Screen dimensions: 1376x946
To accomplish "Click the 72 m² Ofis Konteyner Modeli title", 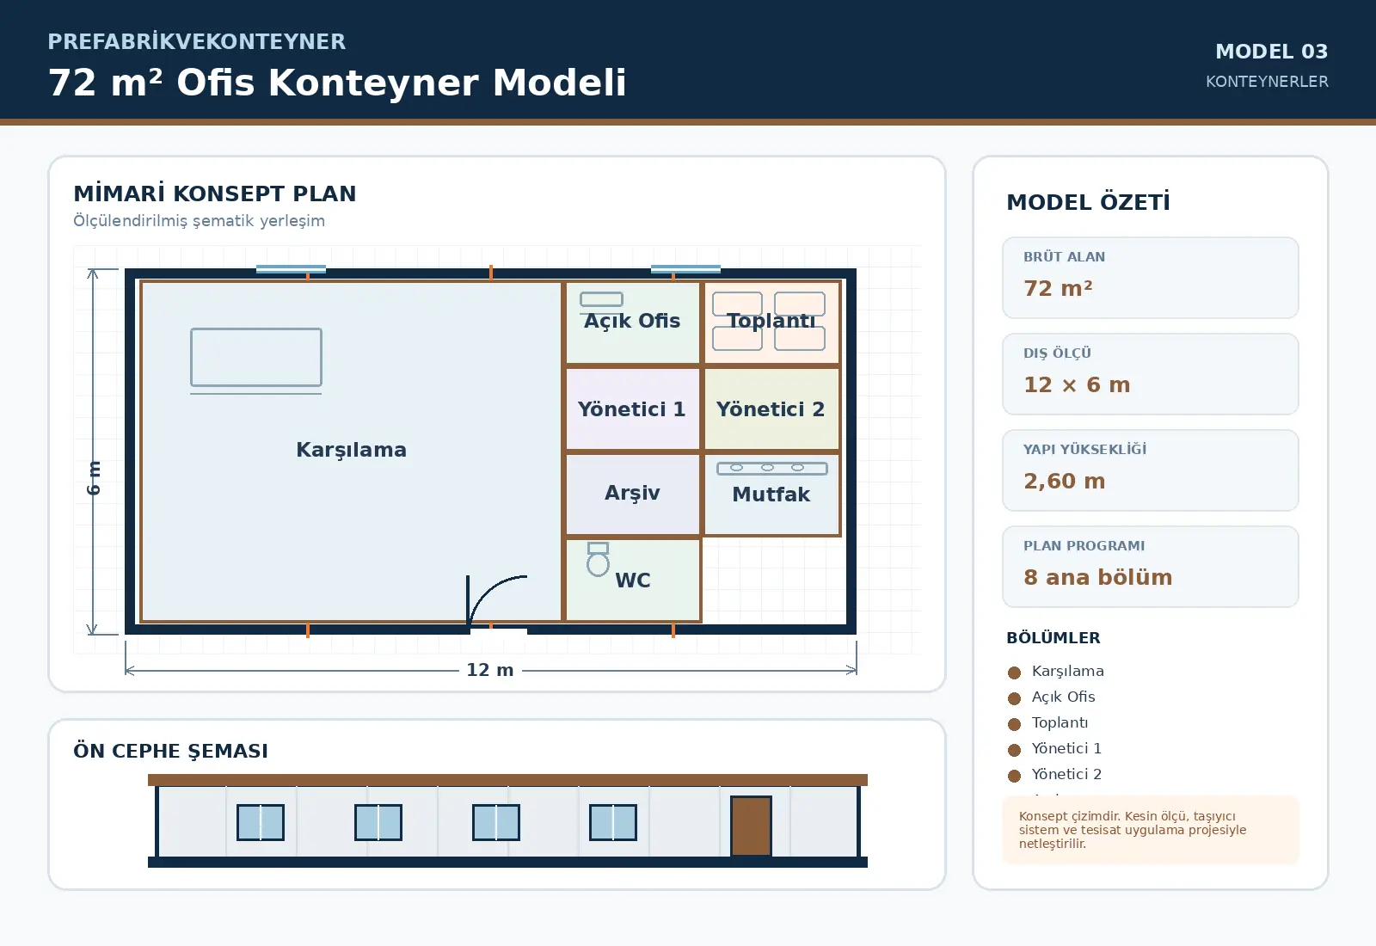I will coord(337,83).
